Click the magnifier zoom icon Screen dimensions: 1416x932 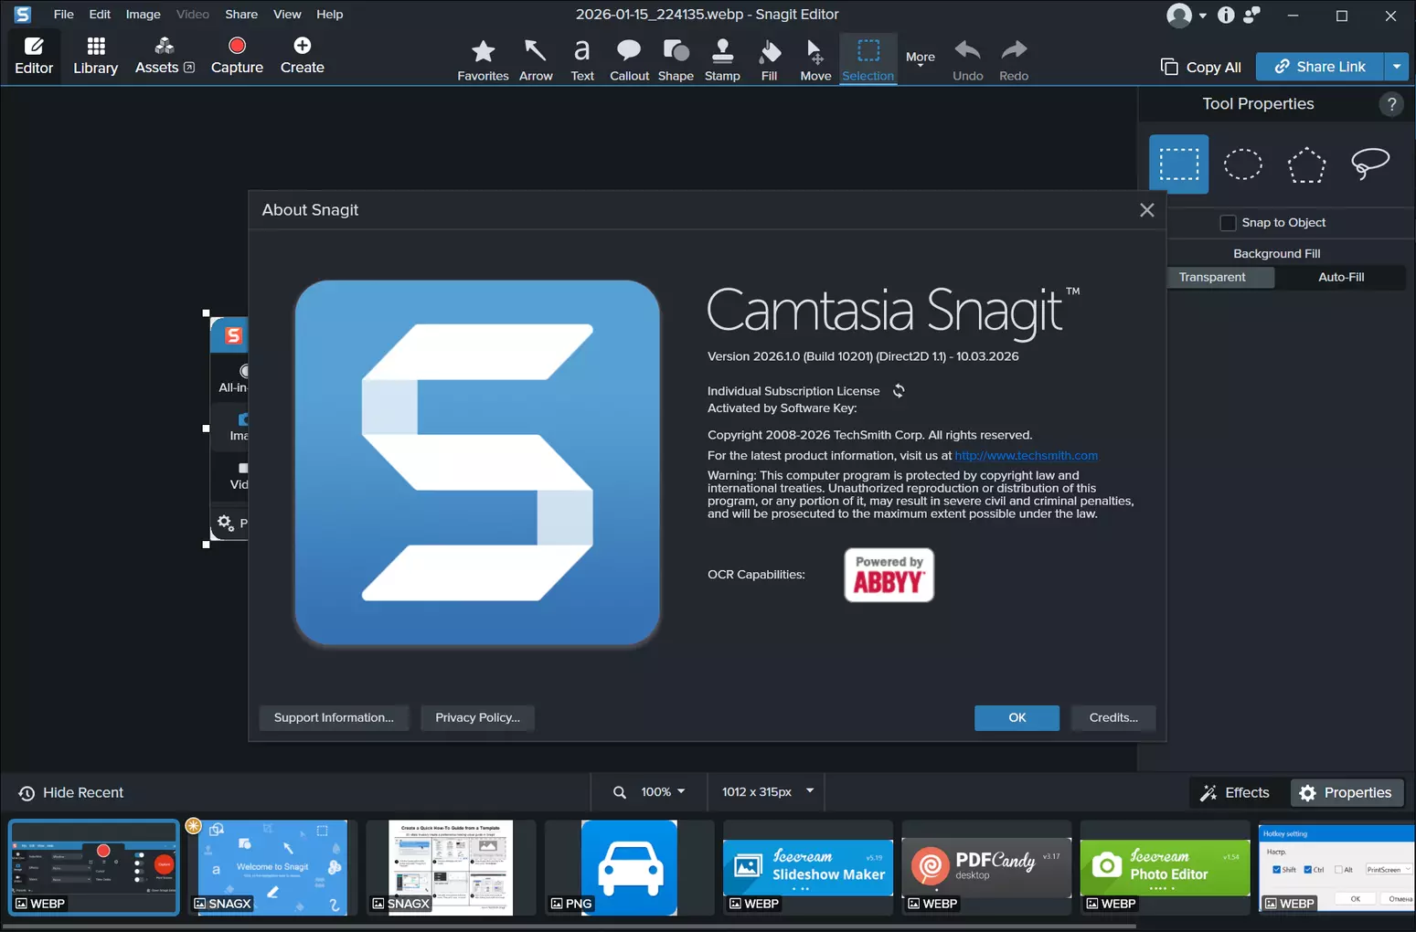(x=620, y=792)
